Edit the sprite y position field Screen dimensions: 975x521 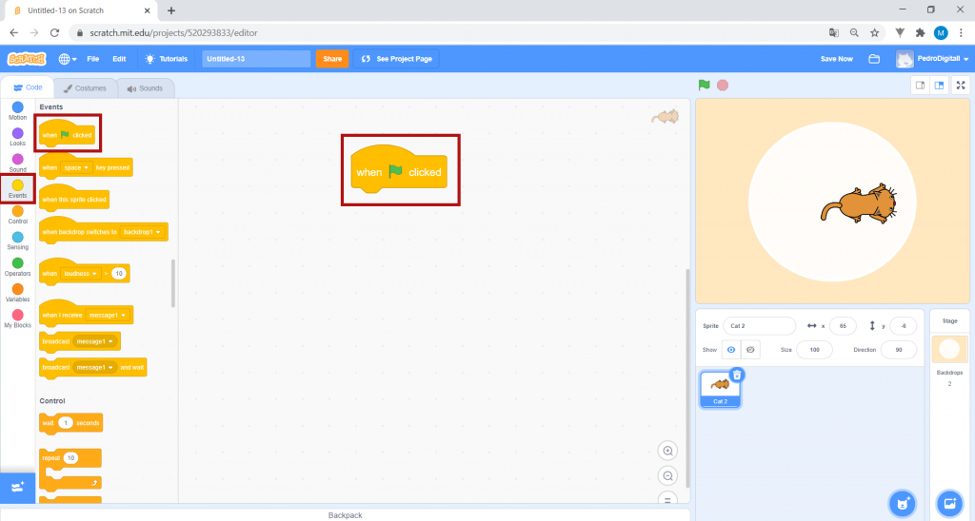pos(903,326)
